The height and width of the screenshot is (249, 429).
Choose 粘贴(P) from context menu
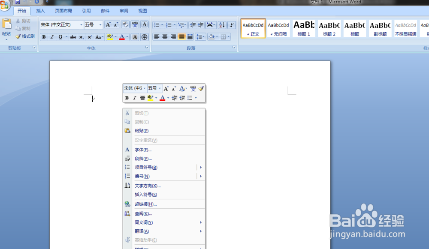(164, 131)
